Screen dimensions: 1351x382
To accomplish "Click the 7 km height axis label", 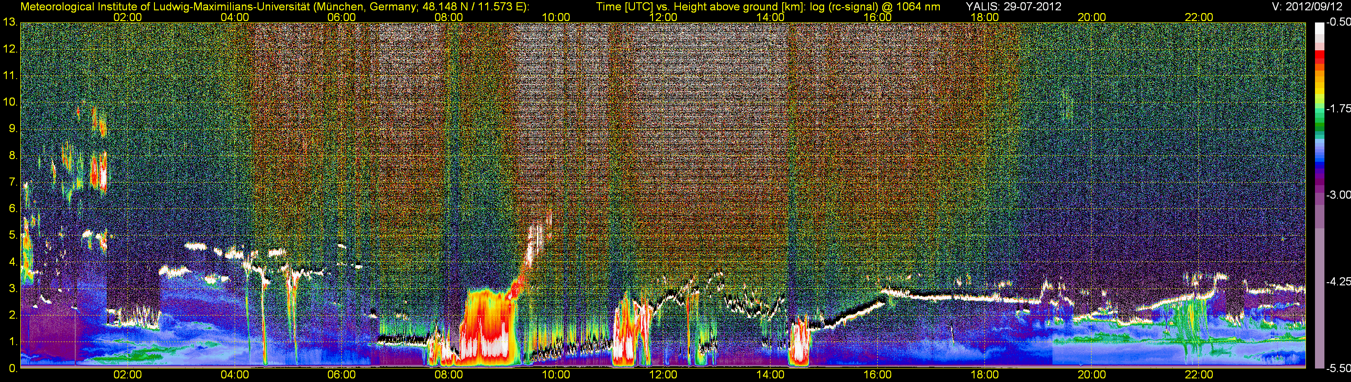I will [13, 182].
